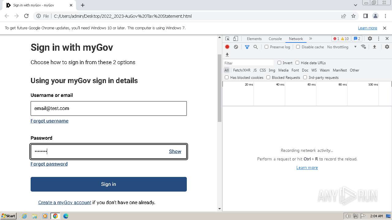Image resolution: width=392 pixels, height=220 pixels.
Task: Show All request types
Action: click(x=227, y=70)
